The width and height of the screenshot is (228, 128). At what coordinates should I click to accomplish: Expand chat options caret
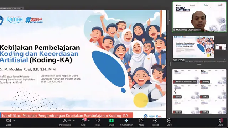click(x=89, y=121)
